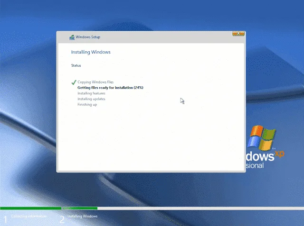Click the Windows Setup title bar icon
Screen dimensions: 304x226
(x=72, y=37)
